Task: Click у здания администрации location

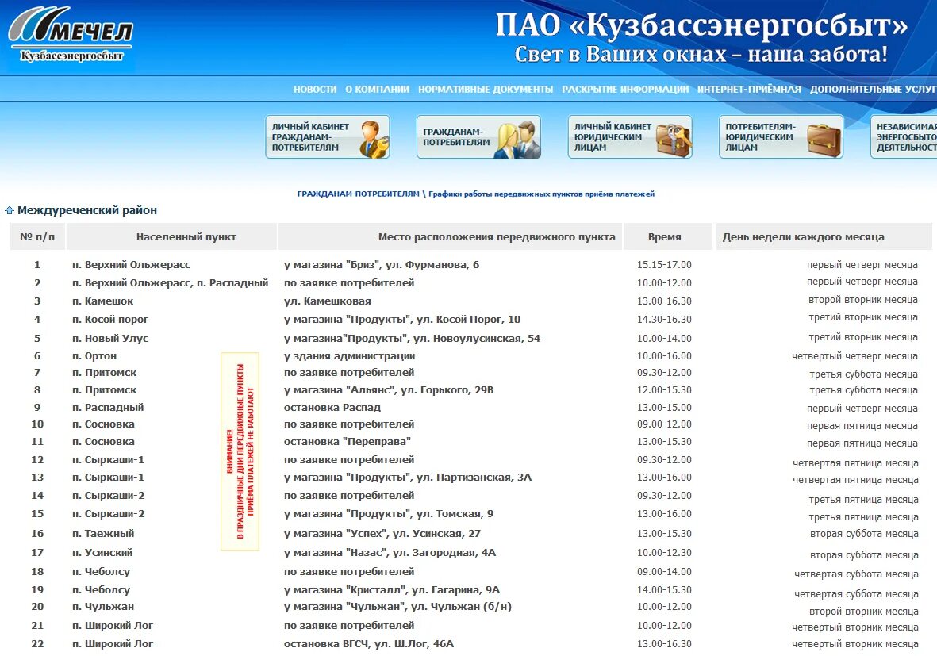Action: 350,356
